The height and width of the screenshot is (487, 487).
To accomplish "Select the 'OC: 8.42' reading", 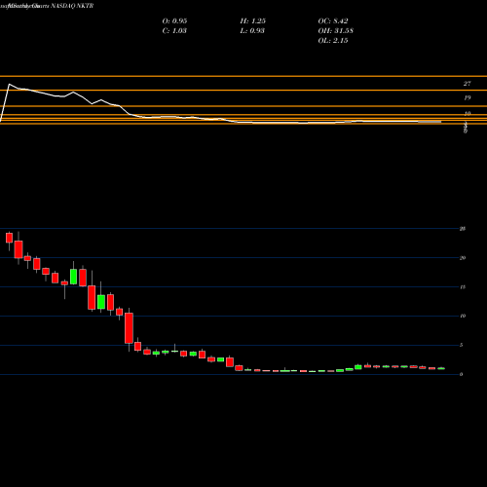I will click(333, 20).
